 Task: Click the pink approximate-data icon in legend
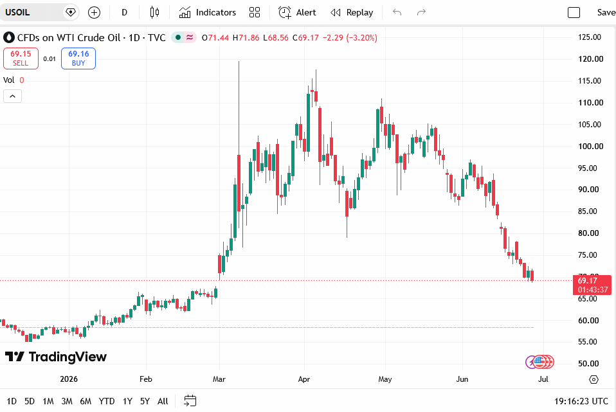(x=190, y=37)
